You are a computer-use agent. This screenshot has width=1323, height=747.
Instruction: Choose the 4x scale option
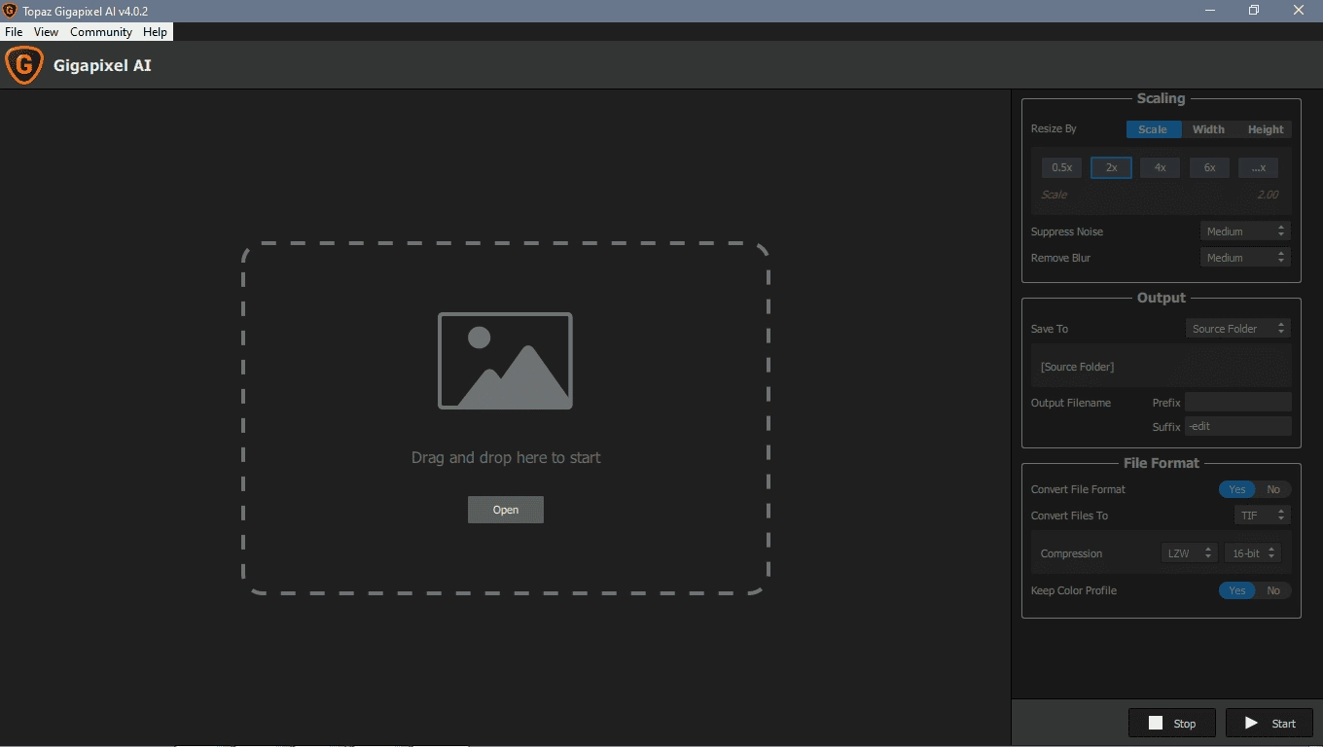pyautogui.click(x=1160, y=167)
